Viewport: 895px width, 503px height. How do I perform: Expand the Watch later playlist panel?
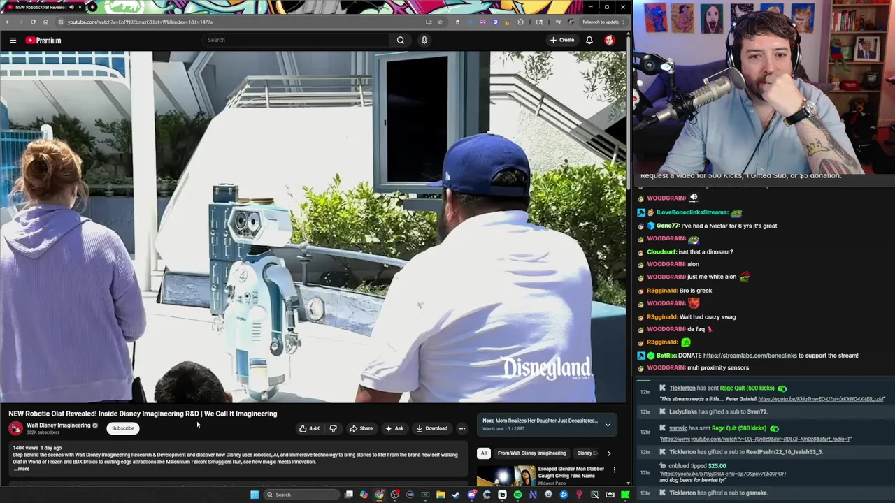tap(608, 424)
